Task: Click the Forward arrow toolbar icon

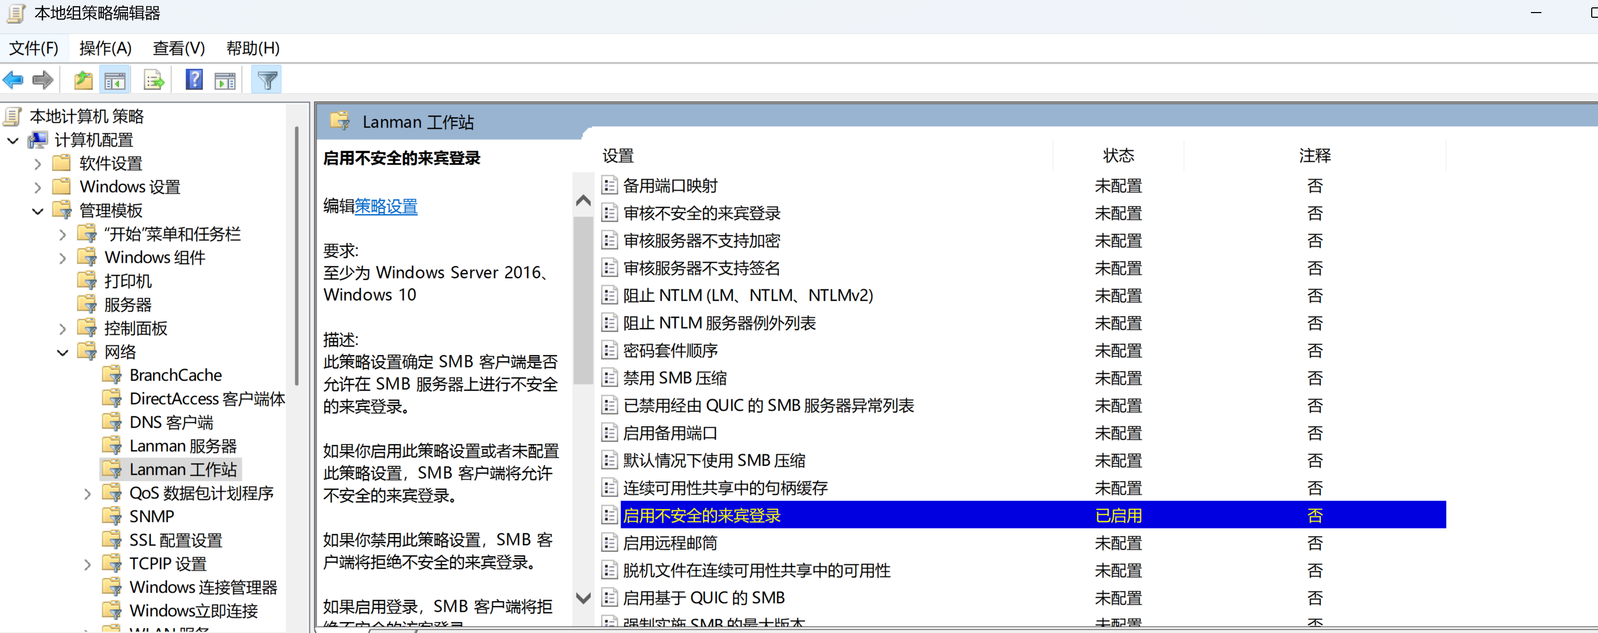Action: tap(42, 80)
